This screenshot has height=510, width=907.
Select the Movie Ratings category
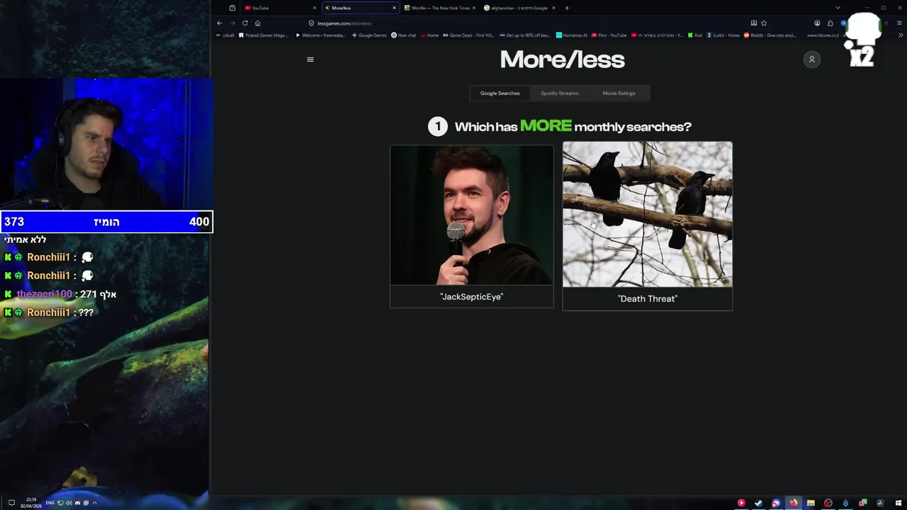[x=619, y=93]
